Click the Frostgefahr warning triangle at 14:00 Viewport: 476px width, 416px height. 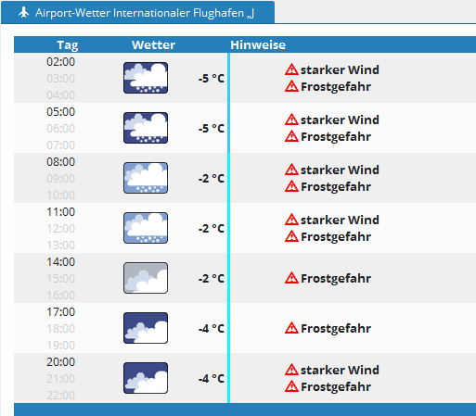point(291,278)
